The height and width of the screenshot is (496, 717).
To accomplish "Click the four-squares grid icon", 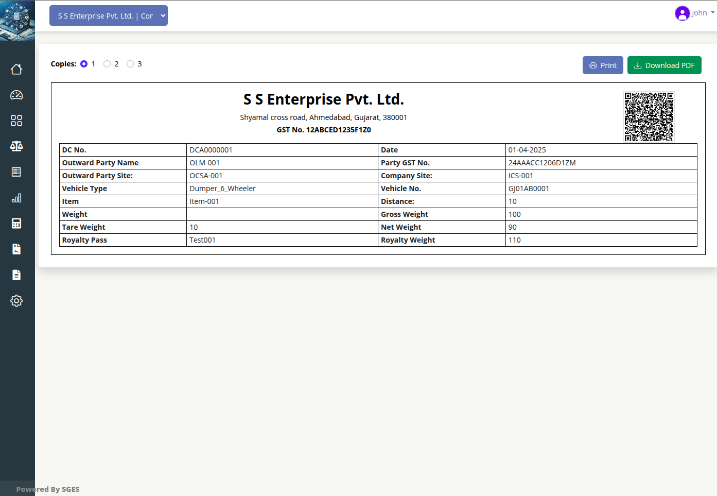I will 16,121.
